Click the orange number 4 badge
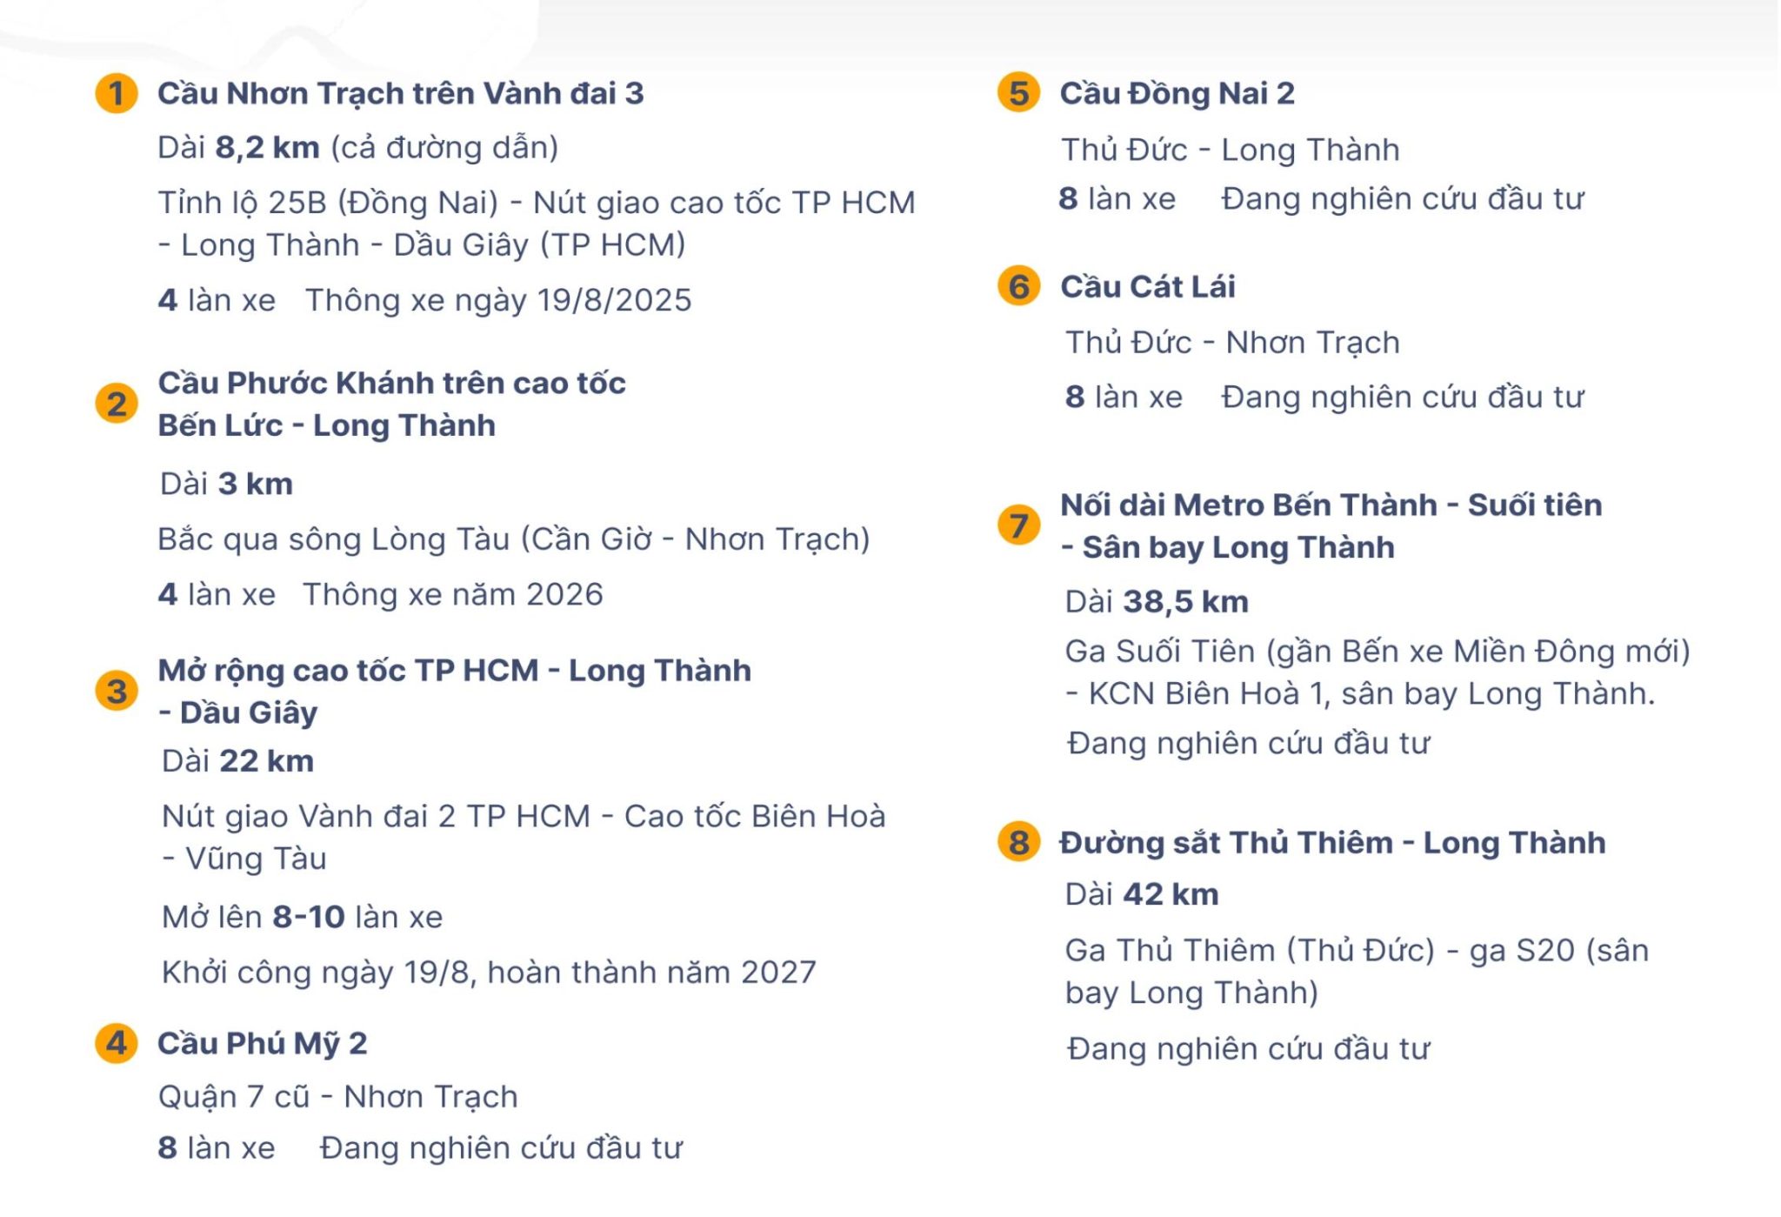Image resolution: width=1781 pixels, height=1217 pixels. tap(117, 1043)
